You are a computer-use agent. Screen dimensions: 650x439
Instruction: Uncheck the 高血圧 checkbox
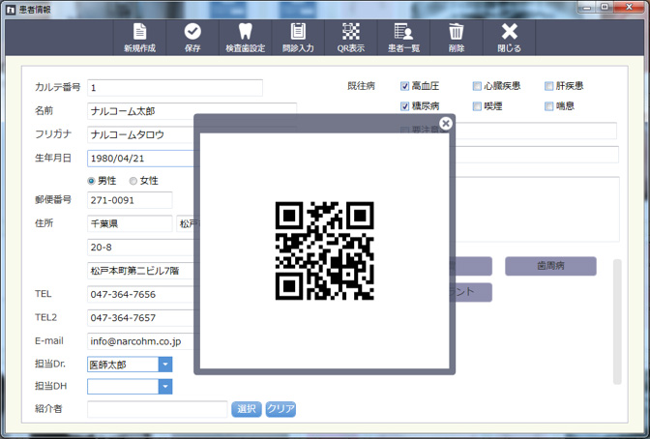(404, 86)
